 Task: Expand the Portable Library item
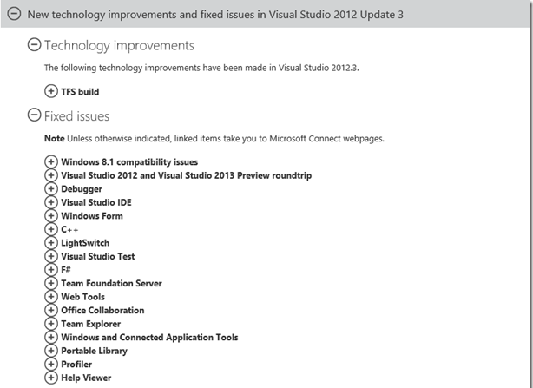51,351
